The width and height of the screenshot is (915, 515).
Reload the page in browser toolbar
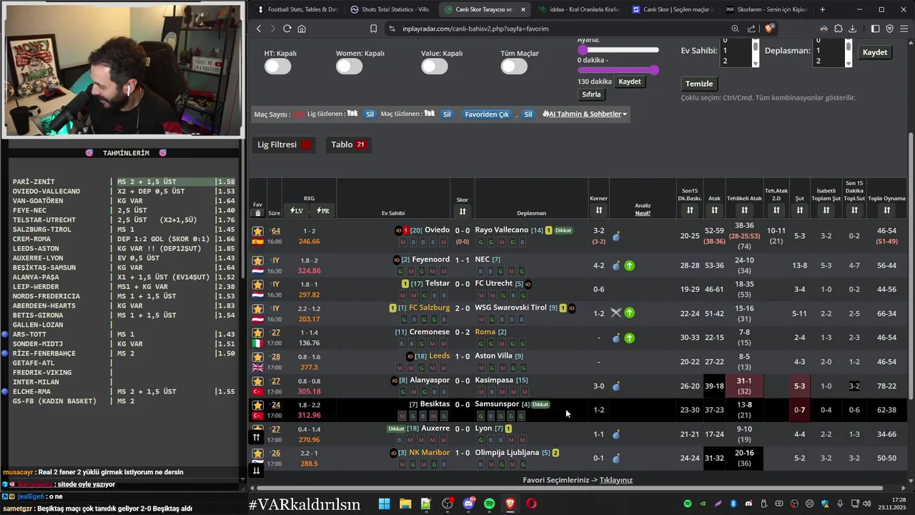click(287, 29)
